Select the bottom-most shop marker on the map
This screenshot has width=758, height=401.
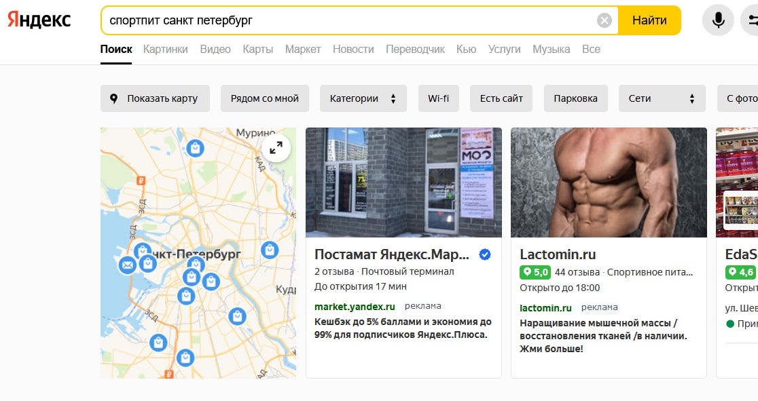[185, 358]
